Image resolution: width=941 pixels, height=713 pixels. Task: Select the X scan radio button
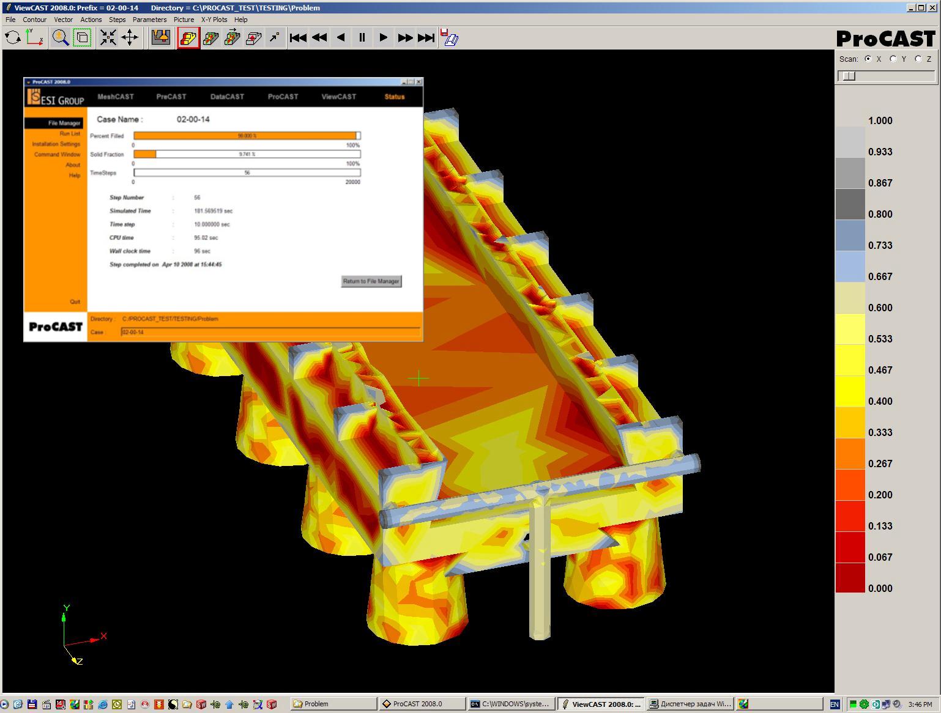[868, 59]
